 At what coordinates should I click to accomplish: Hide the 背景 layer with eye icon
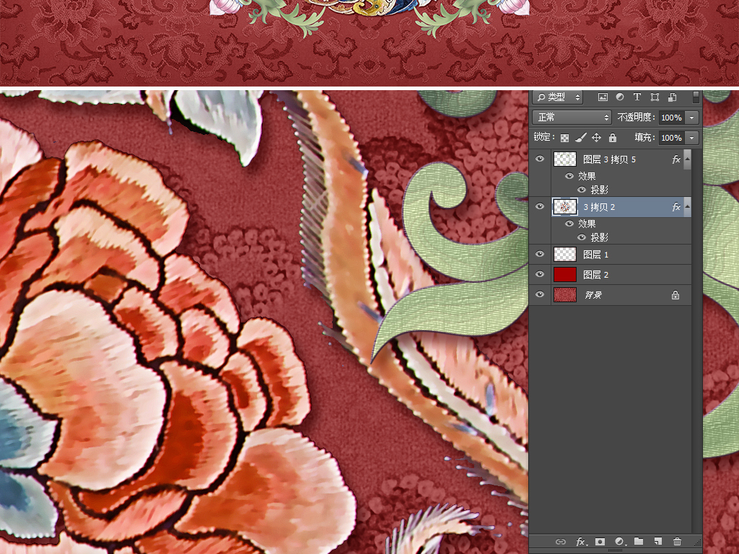[x=540, y=294]
